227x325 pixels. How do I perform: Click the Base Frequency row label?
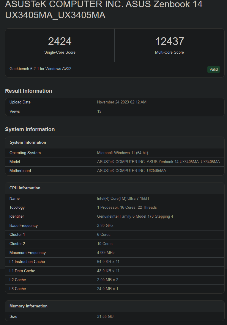tap(23, 225)
